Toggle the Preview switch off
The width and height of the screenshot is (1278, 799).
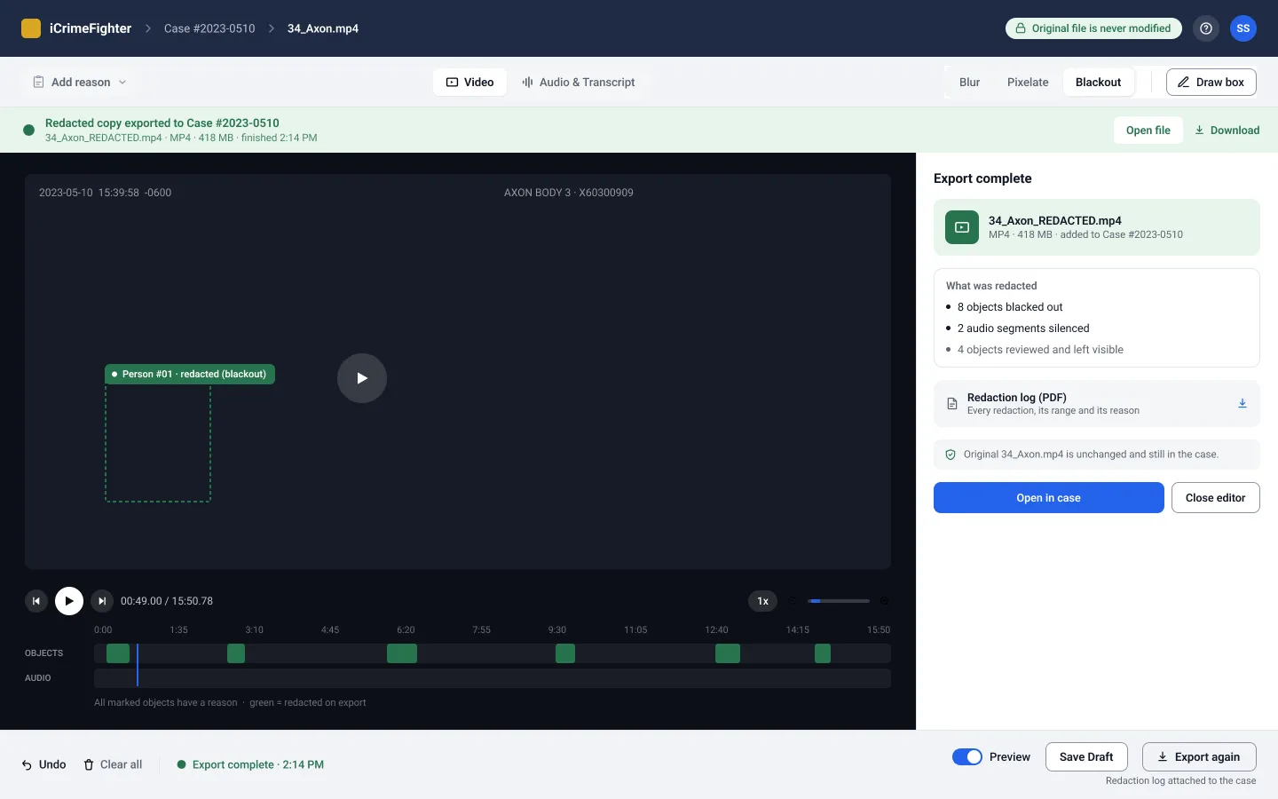(x=967, y=757)
